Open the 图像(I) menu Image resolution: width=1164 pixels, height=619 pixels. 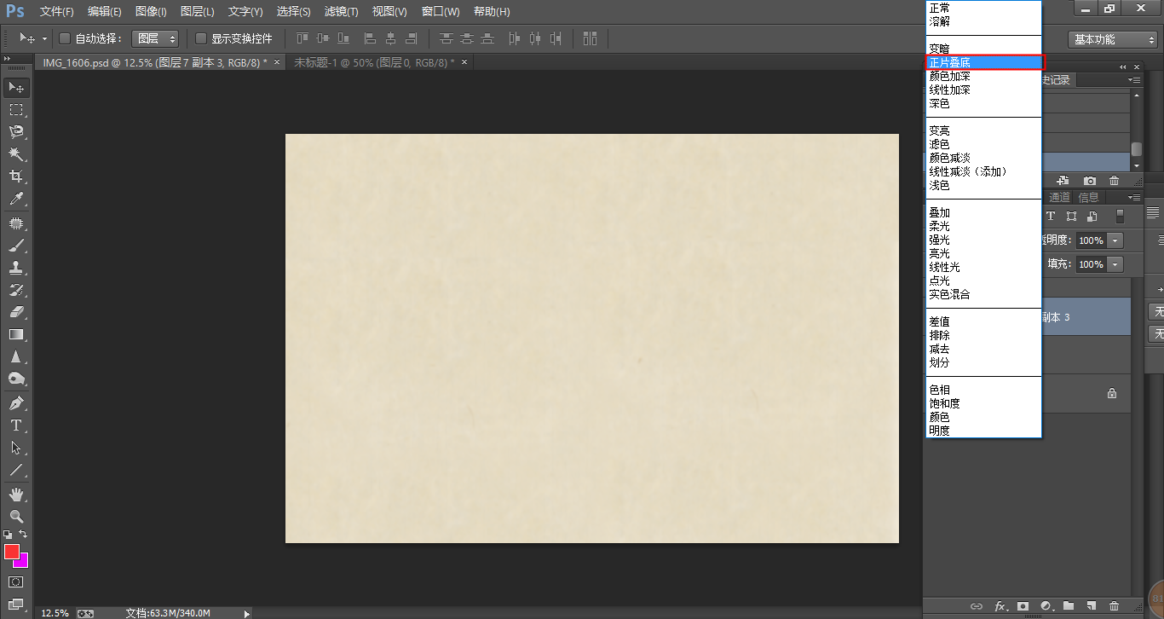point(151,12)
